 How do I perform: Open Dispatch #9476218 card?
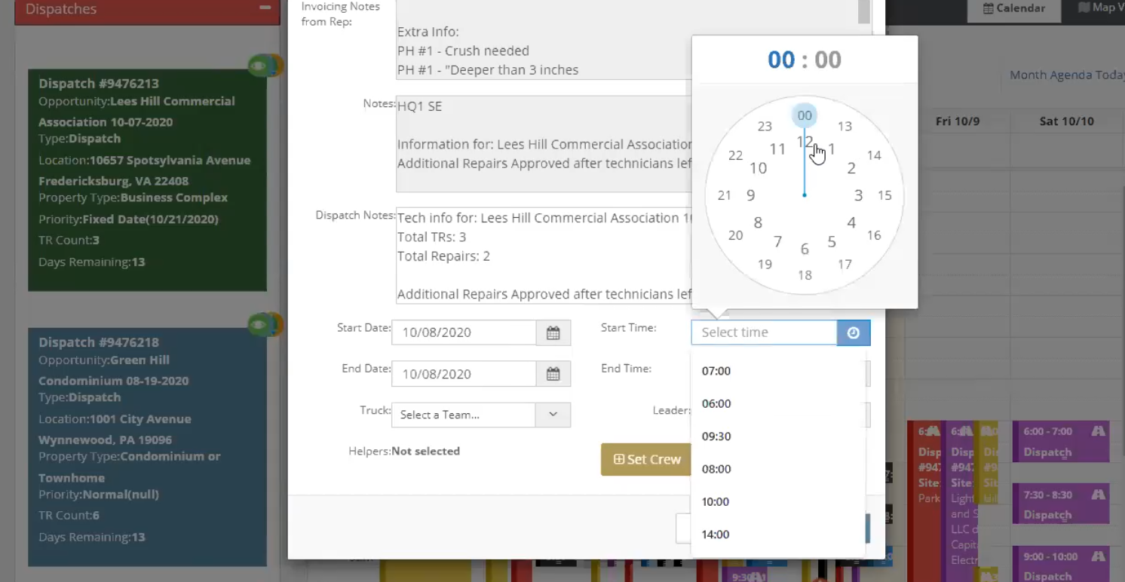click(147, 447)
